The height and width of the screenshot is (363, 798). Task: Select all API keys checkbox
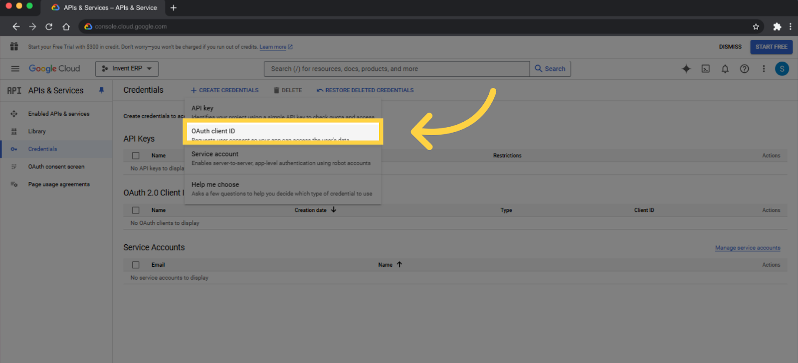point(136,156)
